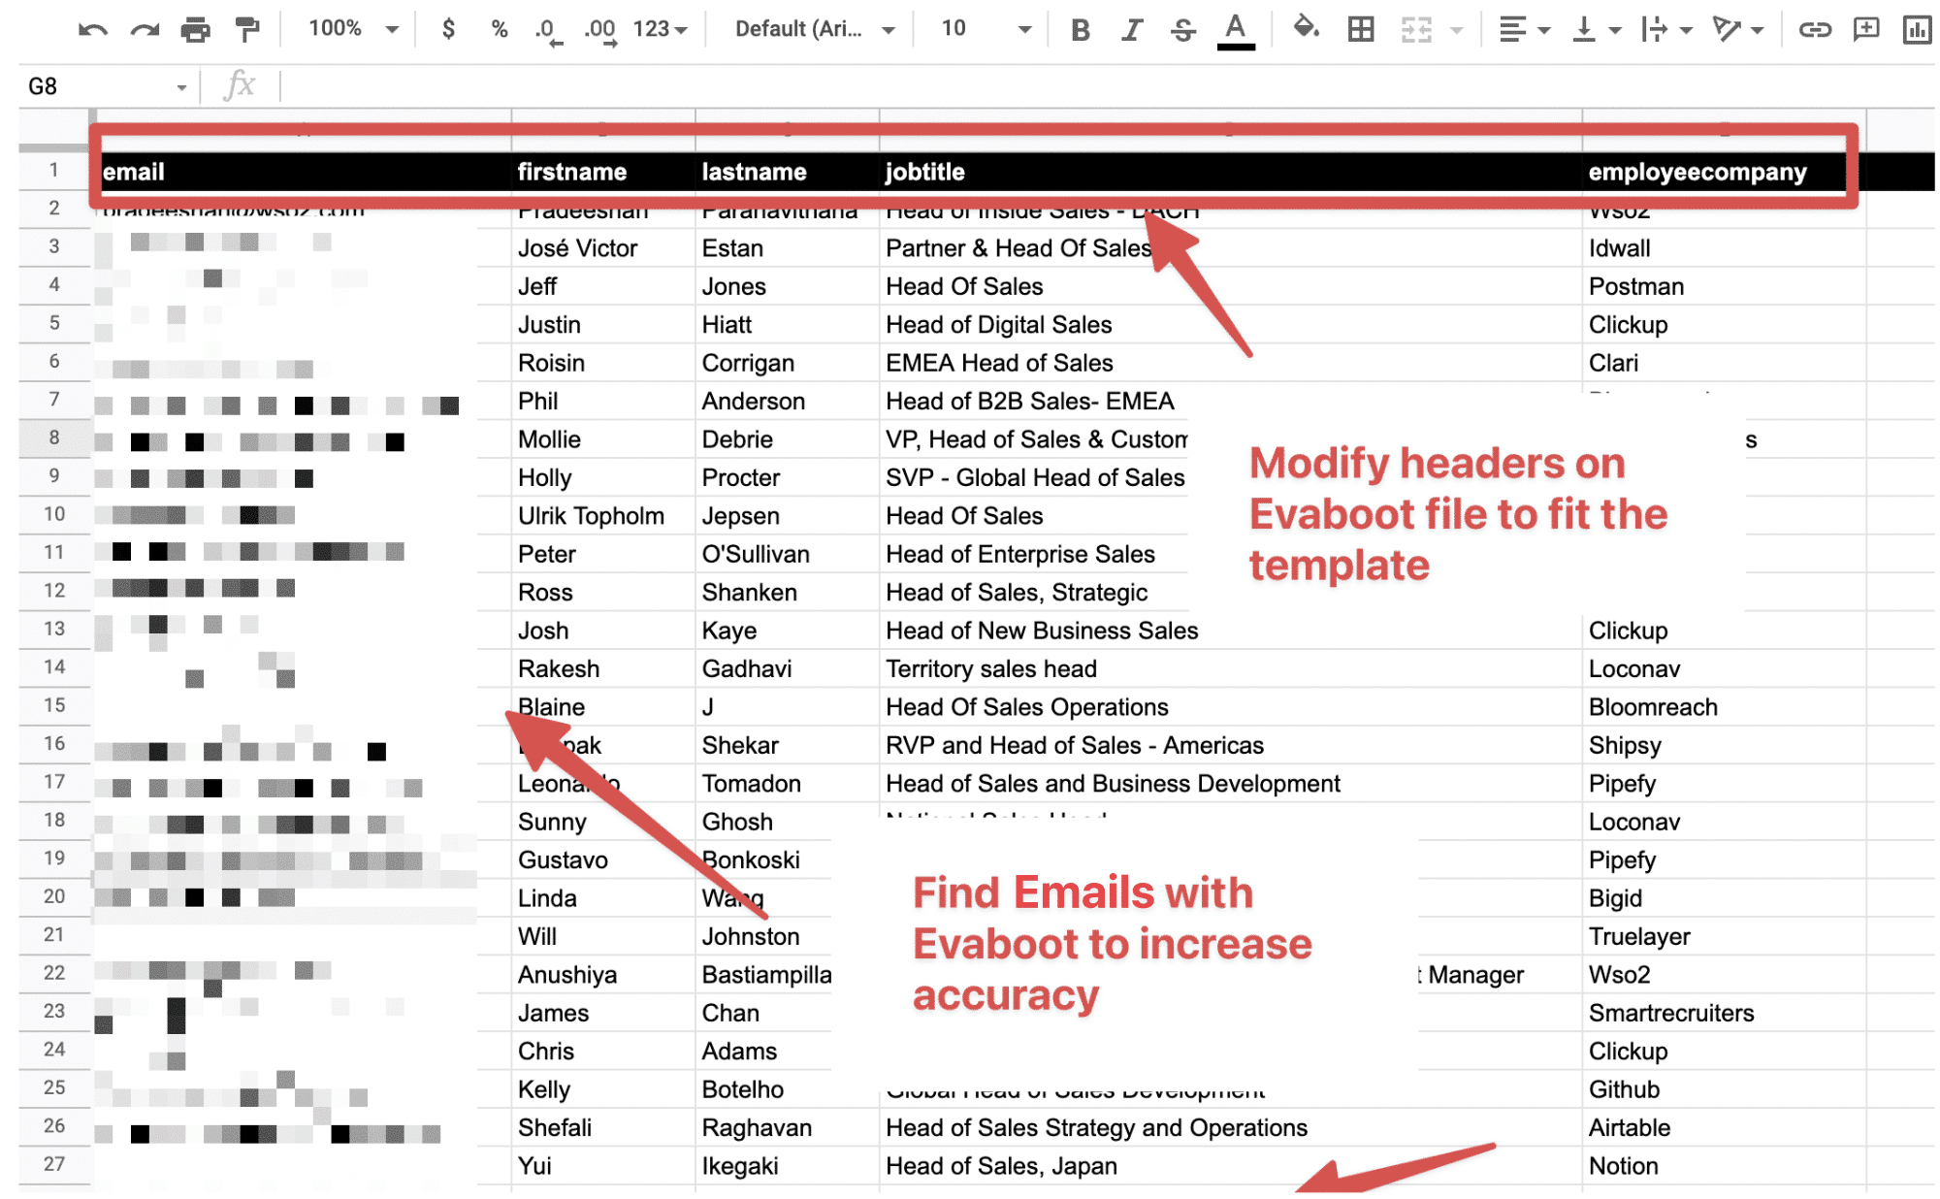Click the Merge cells icon
The image size is (1940, 1199).
1416,30
